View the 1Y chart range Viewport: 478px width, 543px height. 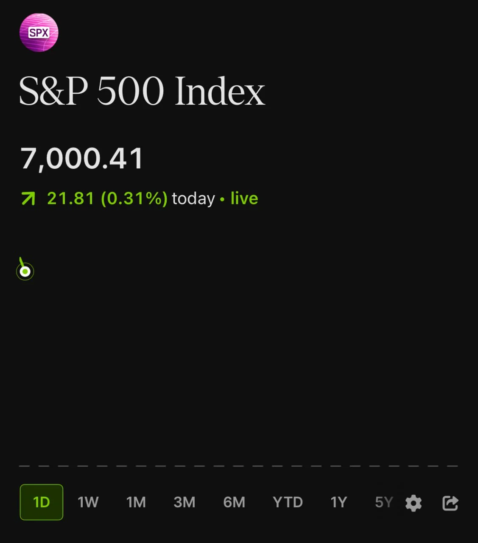pyautogui.click(x=338, y=502)
